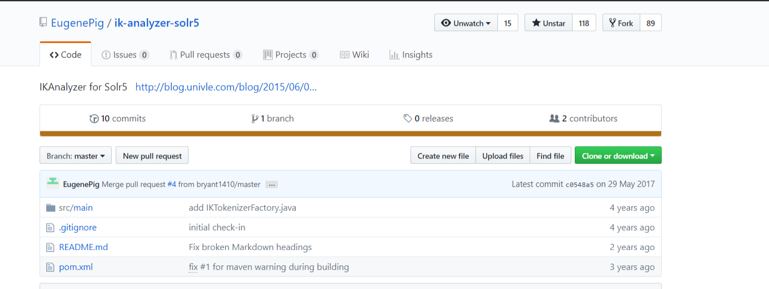Click '2 years ago' on README.md row
The width and height of the screenshot is (769, 289).
pos(632,247)
